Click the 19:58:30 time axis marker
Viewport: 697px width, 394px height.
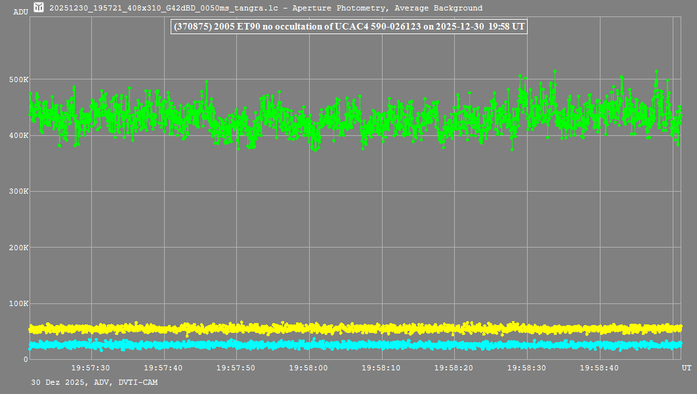click(x=527, y=368)
